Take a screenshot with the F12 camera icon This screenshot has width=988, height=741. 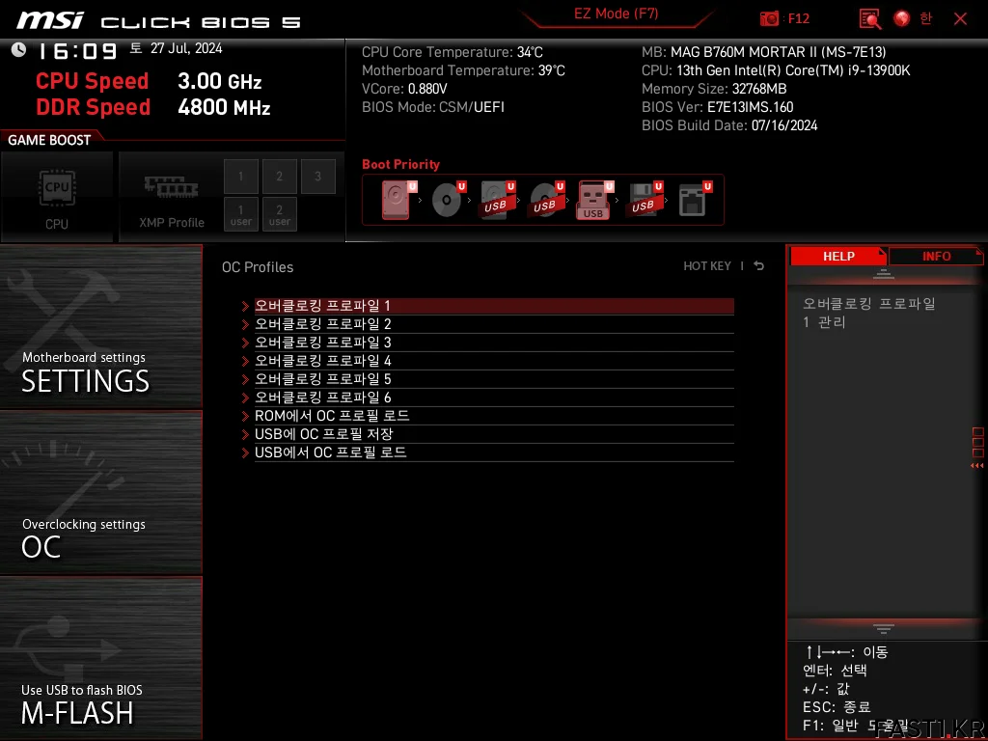click(769, 18)
